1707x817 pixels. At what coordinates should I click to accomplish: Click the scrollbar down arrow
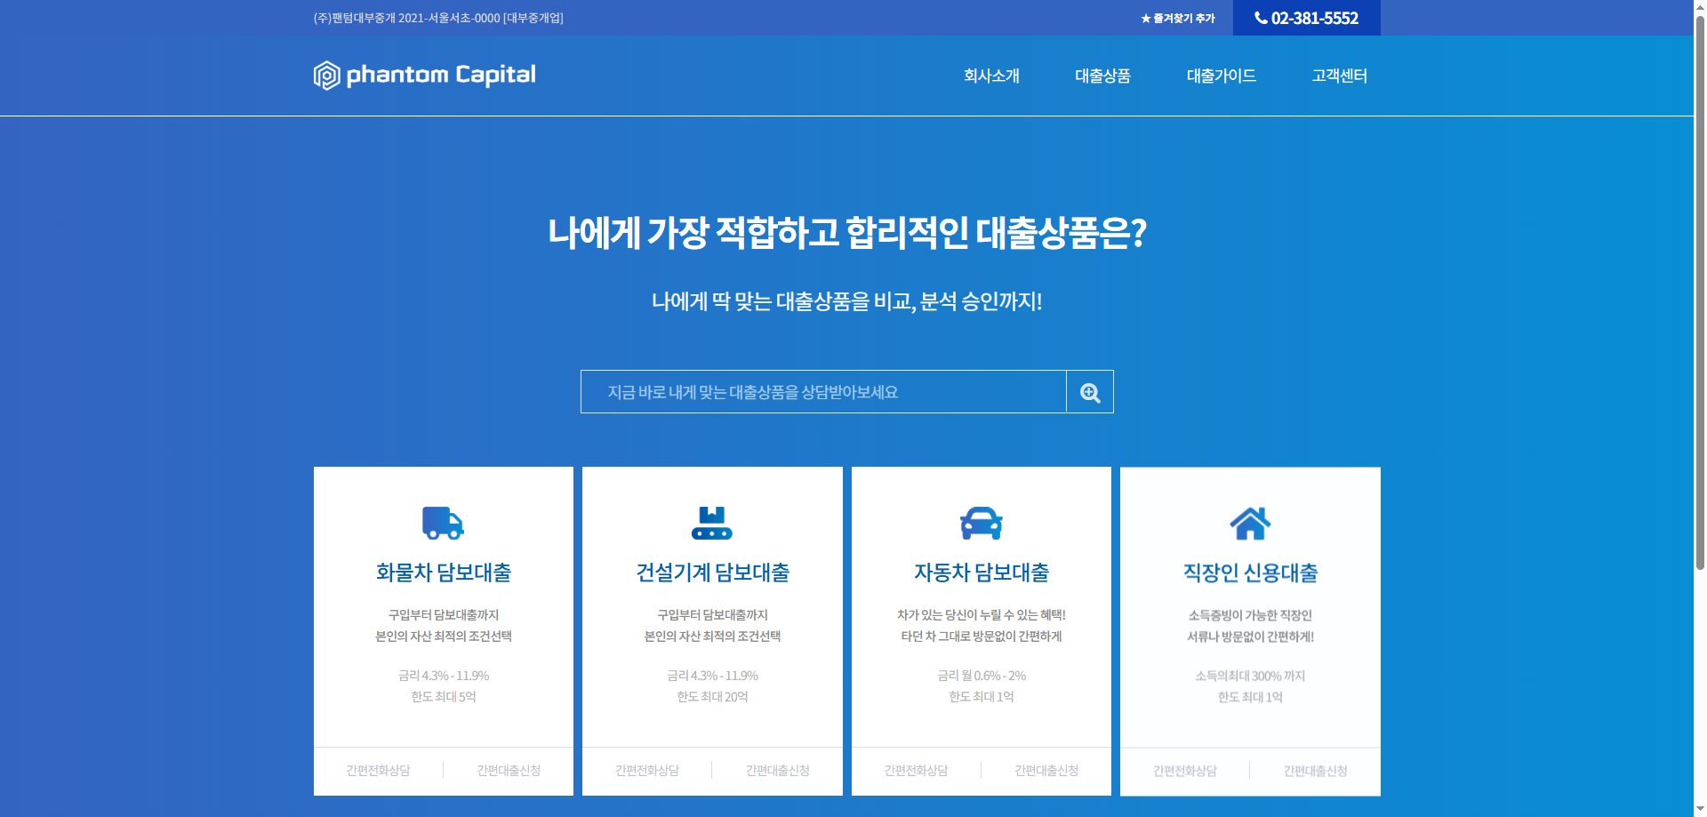click(x=1699, y=808)
